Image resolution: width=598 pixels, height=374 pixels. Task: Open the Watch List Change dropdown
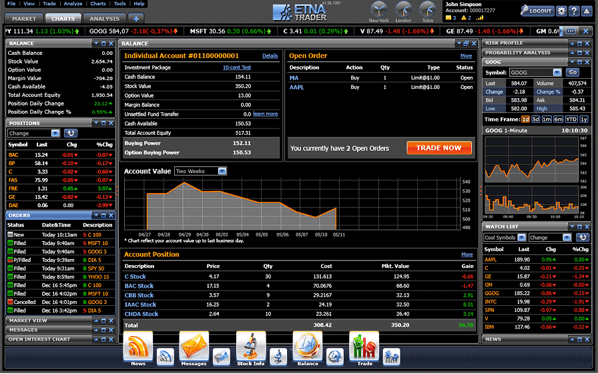pyautogui.click(x=567, y=237)
